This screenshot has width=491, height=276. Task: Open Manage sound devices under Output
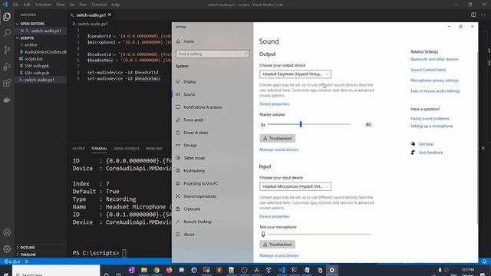coord(279,149)
